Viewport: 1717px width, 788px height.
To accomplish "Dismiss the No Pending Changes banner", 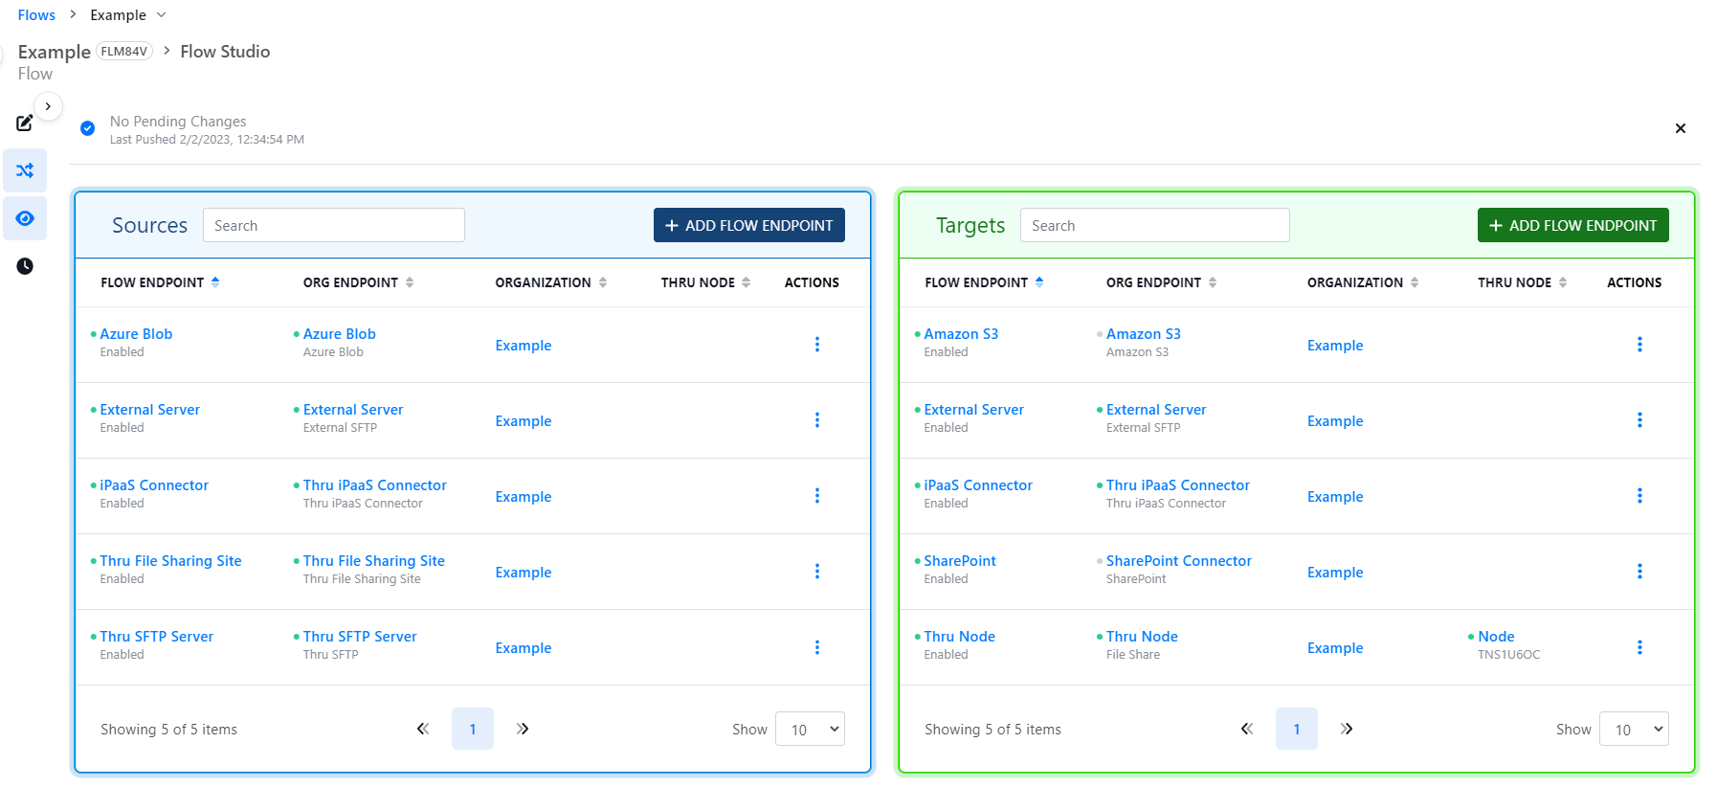I will [1680, 128].
